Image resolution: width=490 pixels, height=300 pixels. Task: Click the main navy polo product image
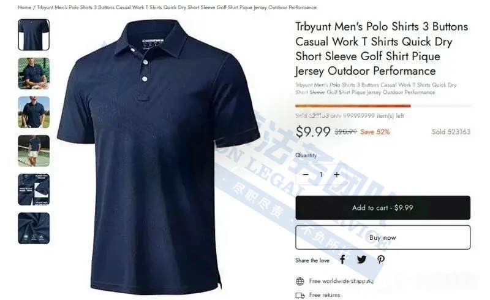pos(159,156)
